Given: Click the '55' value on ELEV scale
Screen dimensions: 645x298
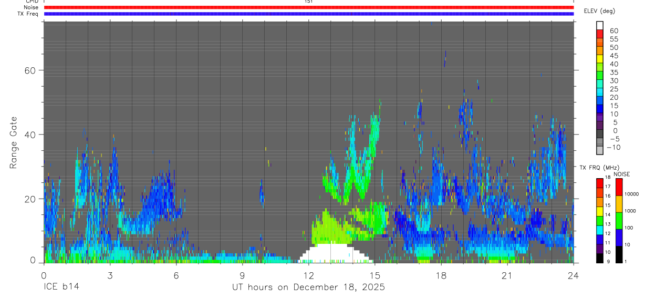Looking at the screenshot, I should click(x=613, y=39).
